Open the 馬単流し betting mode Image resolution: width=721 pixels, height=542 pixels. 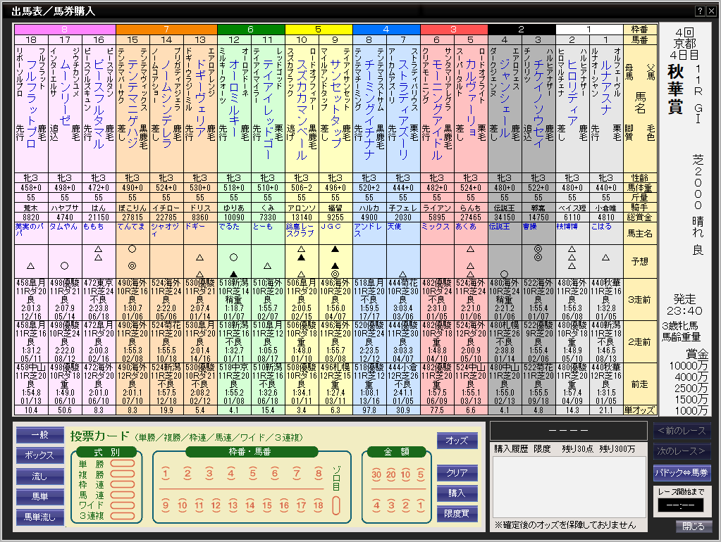click(40, 517)
